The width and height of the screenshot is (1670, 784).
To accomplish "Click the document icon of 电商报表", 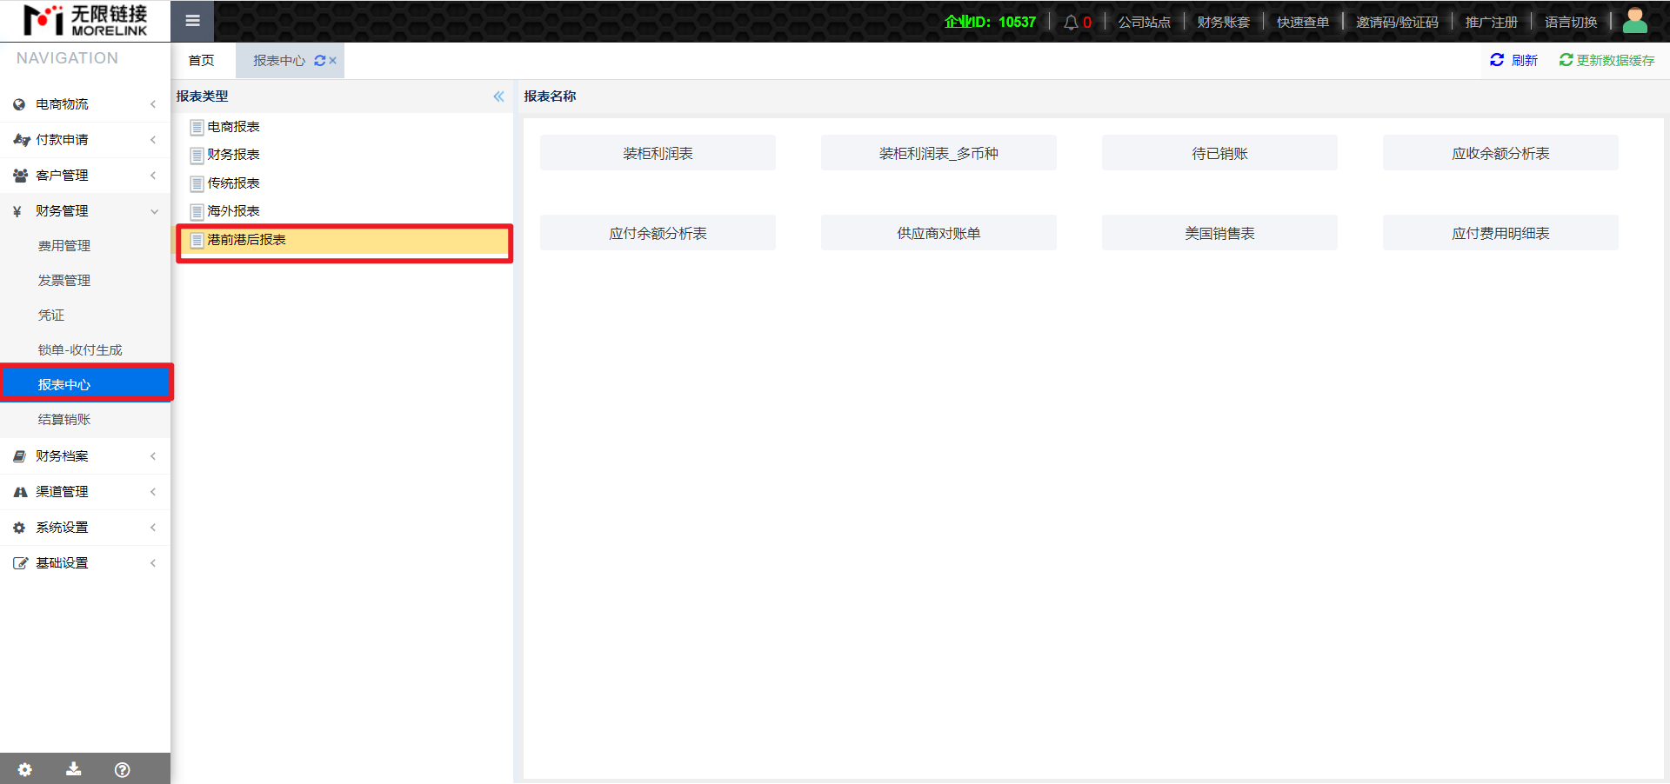I will coord(197,127).
